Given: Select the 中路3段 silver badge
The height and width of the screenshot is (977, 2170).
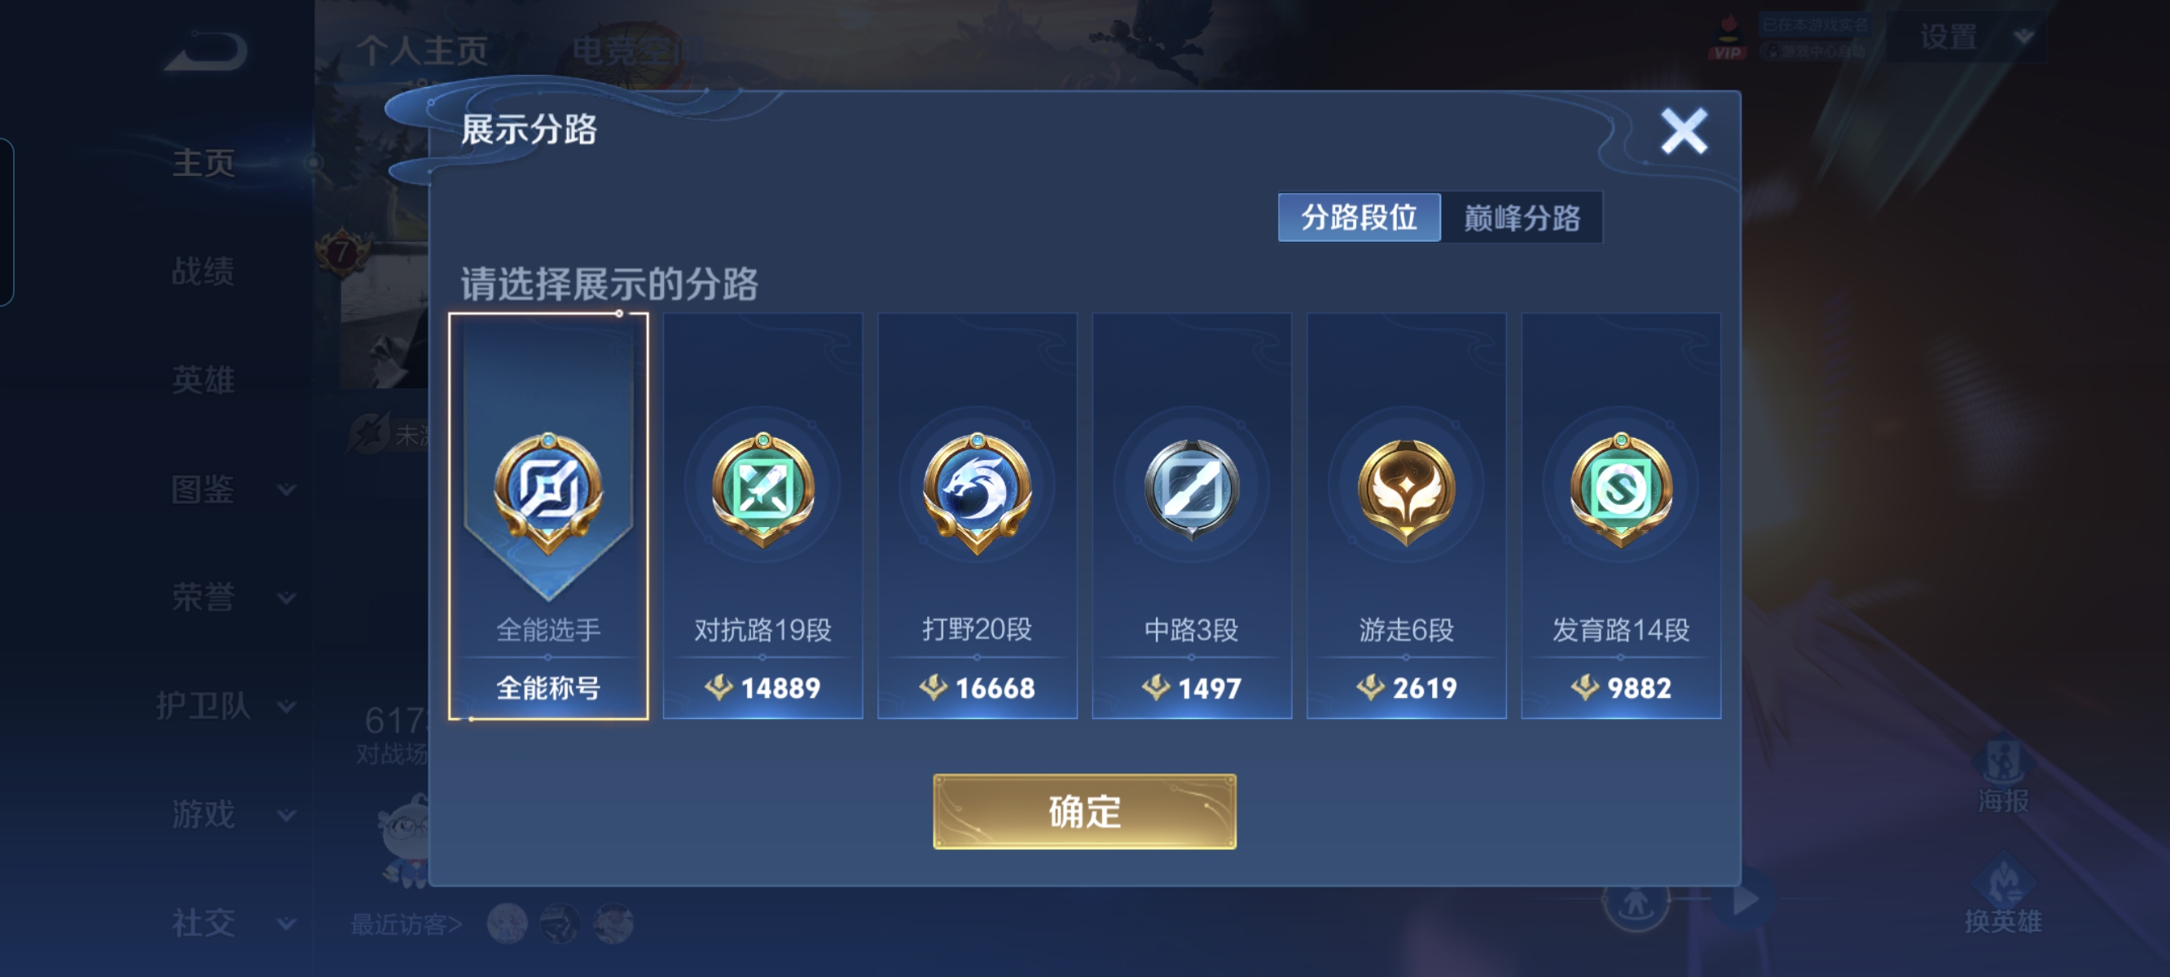Looking at the screenshot, I should [x=1191, y=490].
